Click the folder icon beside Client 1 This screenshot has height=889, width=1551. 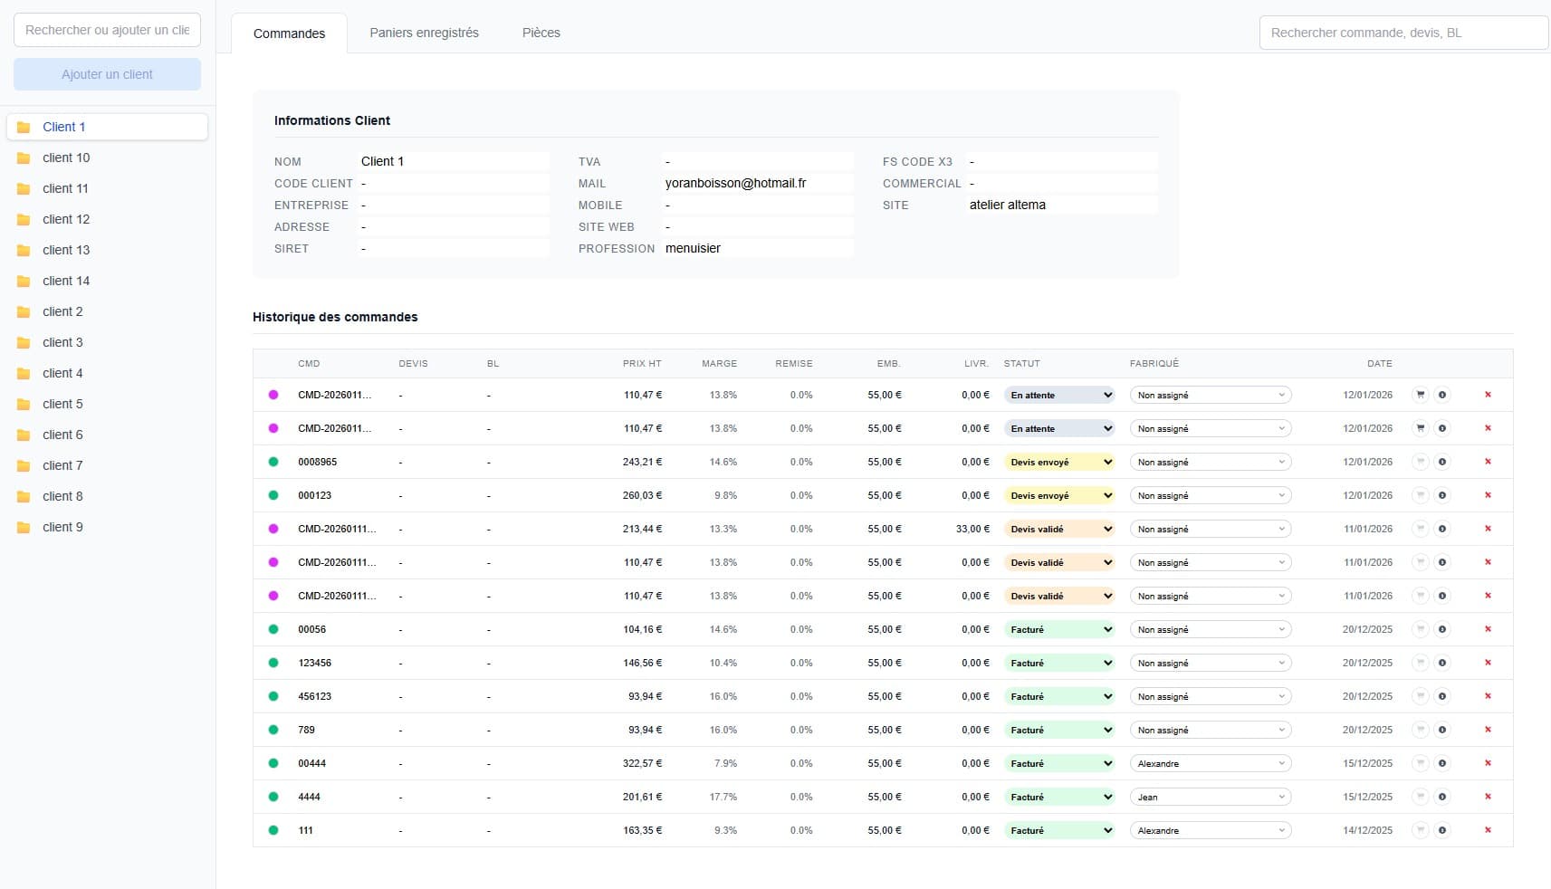24,127
